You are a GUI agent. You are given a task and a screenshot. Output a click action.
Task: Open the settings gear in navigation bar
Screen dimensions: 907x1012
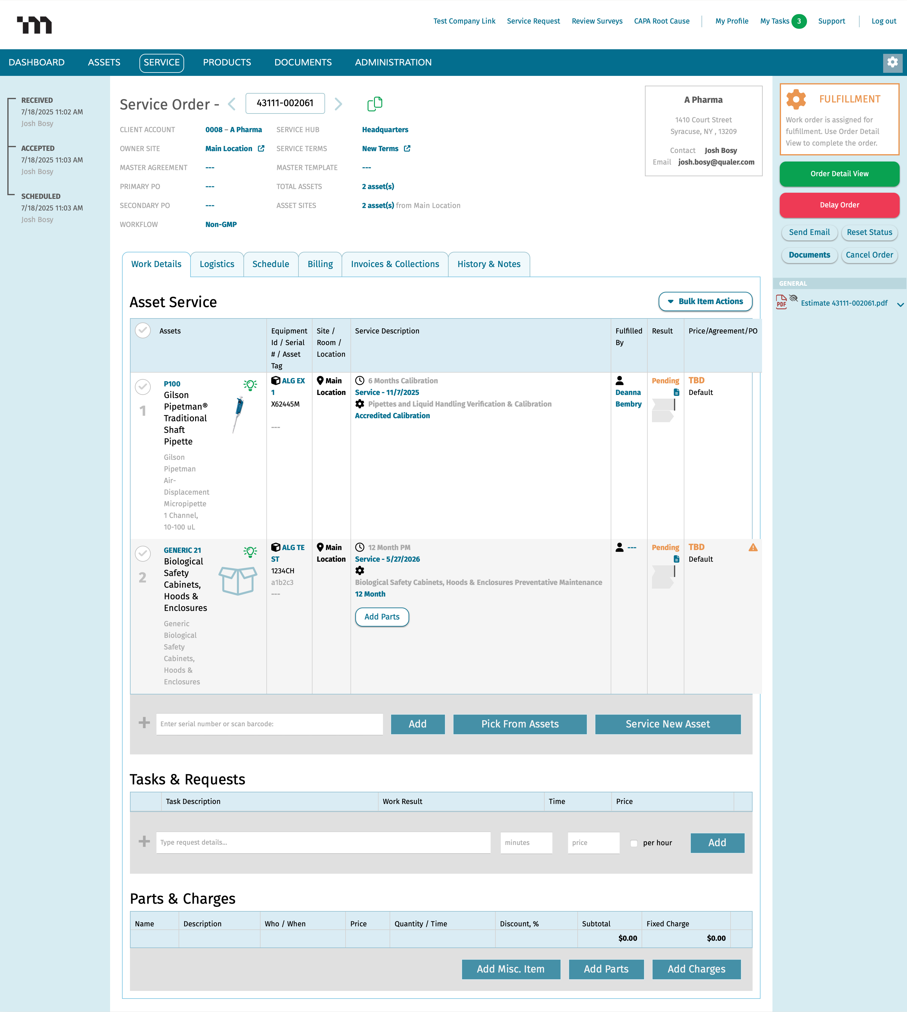pyautogui.click(x=892, y=62)
